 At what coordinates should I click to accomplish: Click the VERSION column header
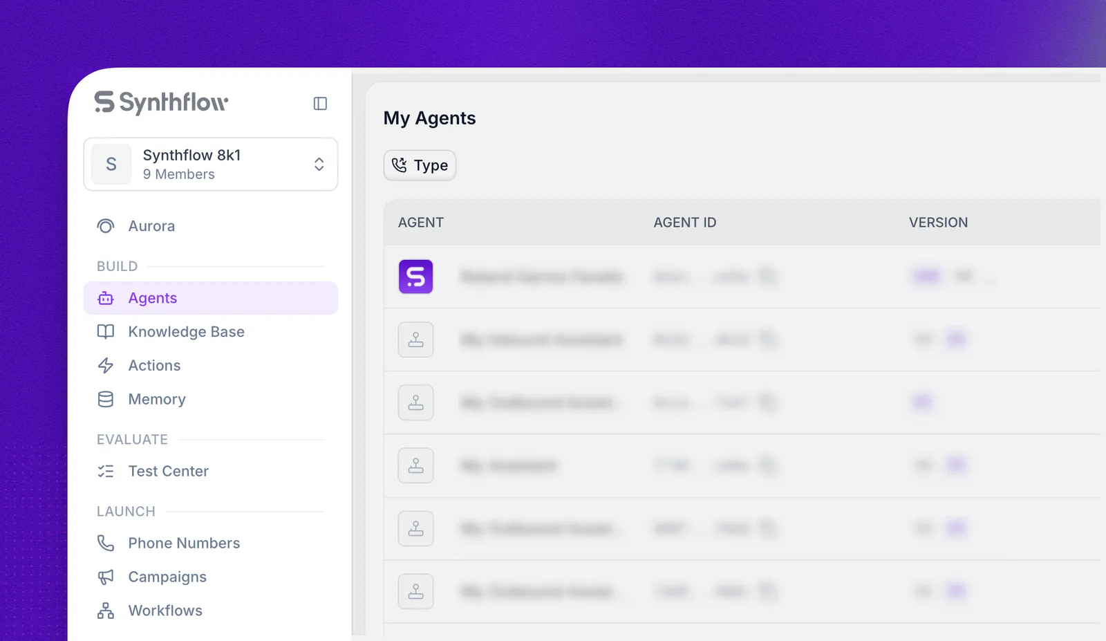point(938,223)
